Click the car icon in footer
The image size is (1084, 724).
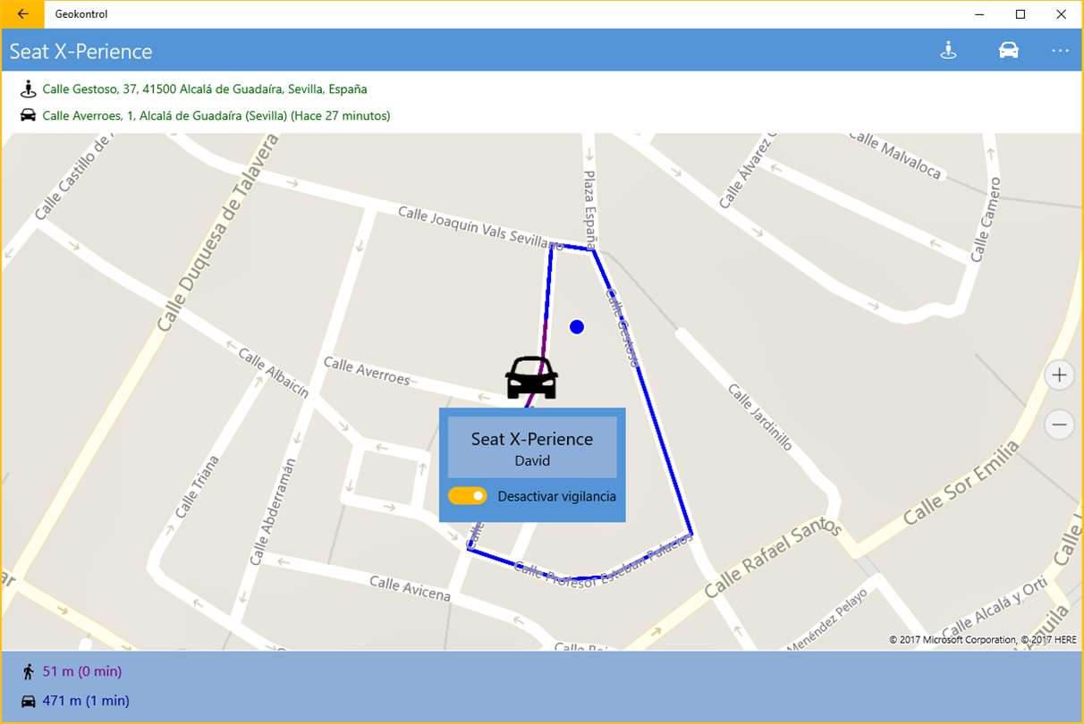(x=28, y=701)
